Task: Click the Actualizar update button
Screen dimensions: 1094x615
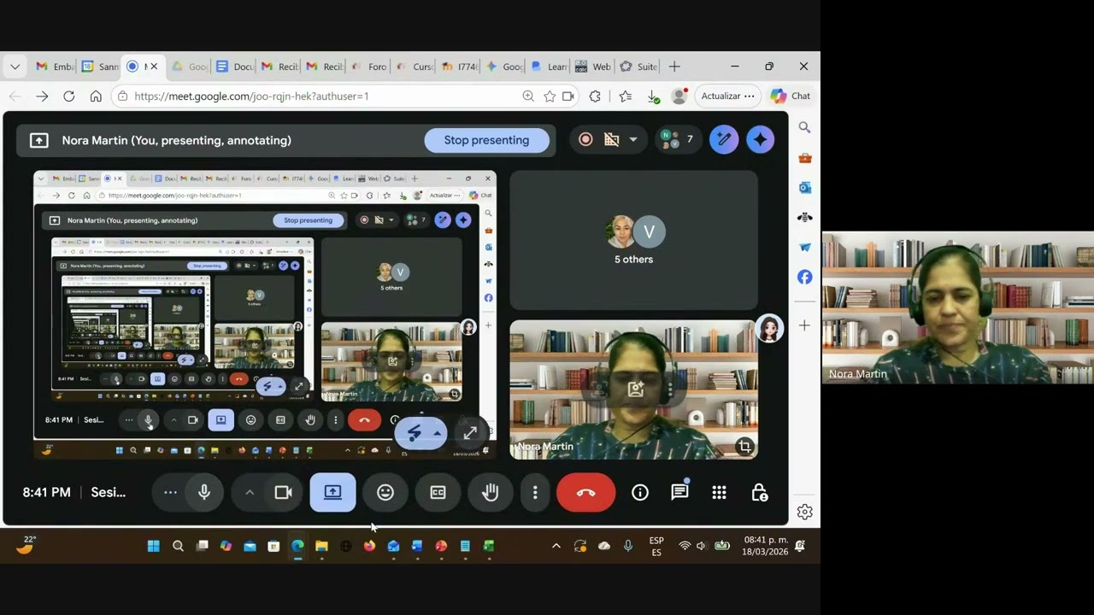Action: (728, 97)
